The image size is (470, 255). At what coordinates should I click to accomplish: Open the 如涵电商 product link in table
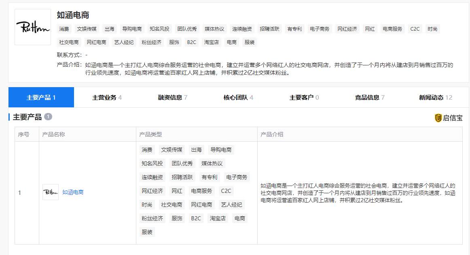pyautogui.click(x=73, y=192)
